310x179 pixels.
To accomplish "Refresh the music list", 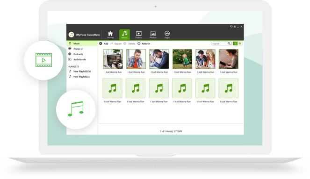I will [144, 43].
